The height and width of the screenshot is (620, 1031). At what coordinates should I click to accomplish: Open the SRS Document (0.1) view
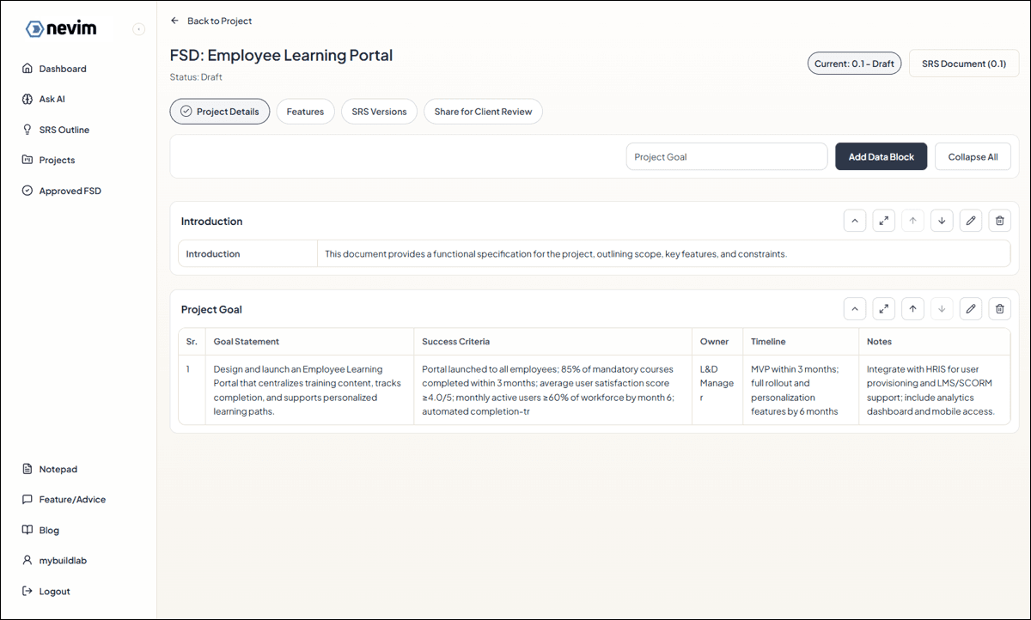tap(963, 63)
